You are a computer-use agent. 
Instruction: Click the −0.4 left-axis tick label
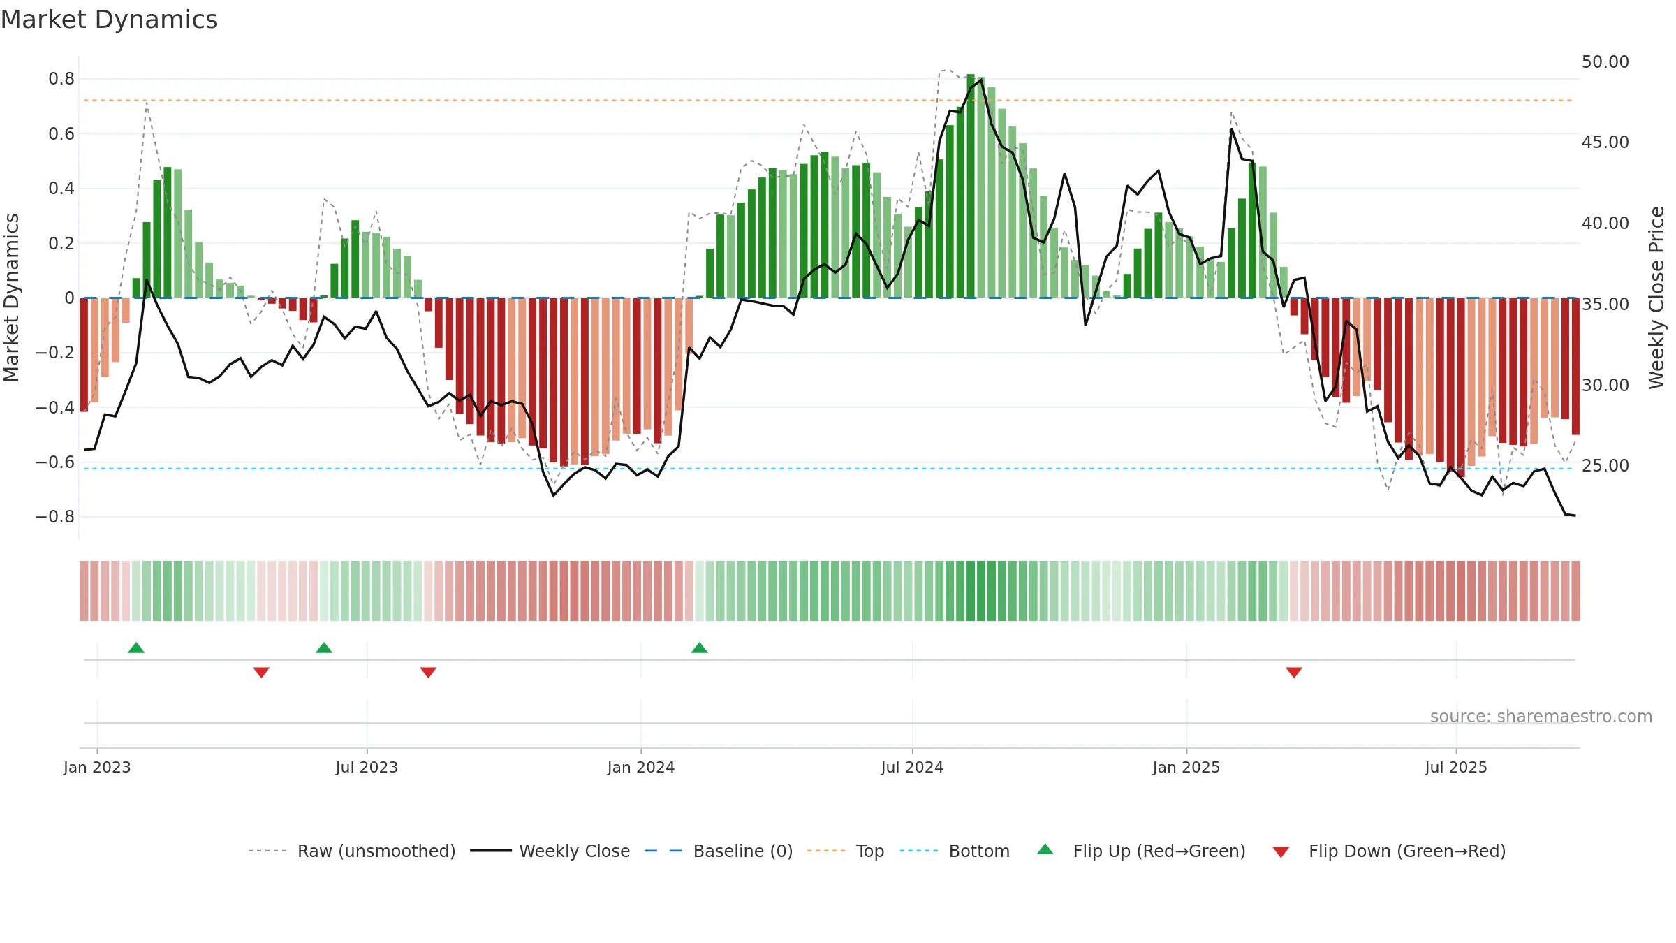pos(55,407)
